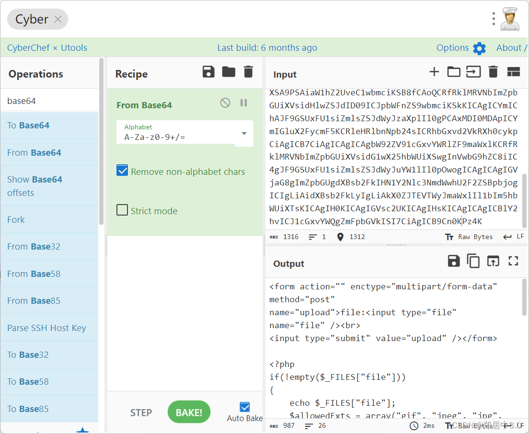Screen dimensions: 529x434
Task: Click the STEP button
Action: [141, 413]
